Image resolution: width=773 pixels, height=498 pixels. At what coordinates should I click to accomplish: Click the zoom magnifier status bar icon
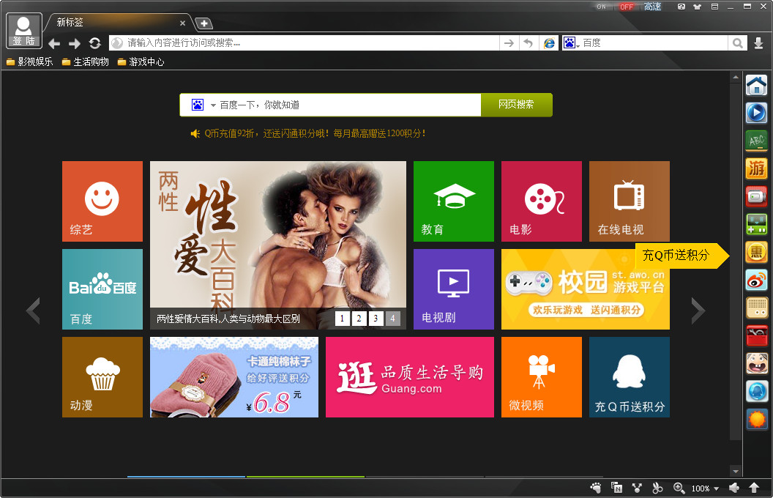[x=679, y=488]
